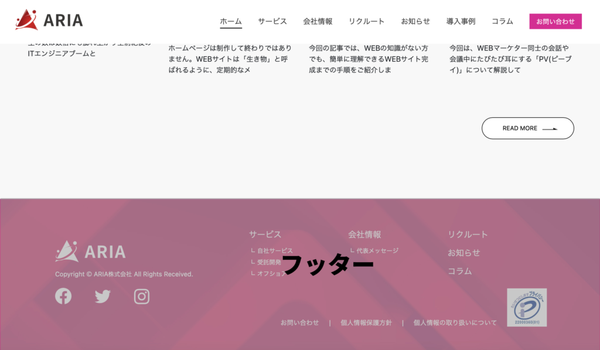Open リクルート in header navigation
The height and width of the screenshot is (350, 600).
tap(366, 21)
